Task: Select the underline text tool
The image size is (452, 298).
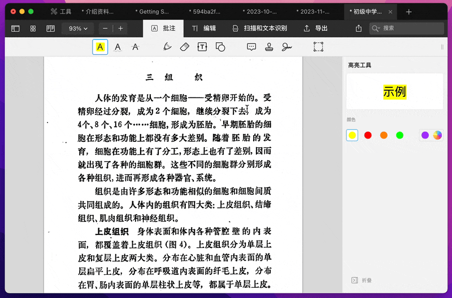Action: (x=118, y=47)
